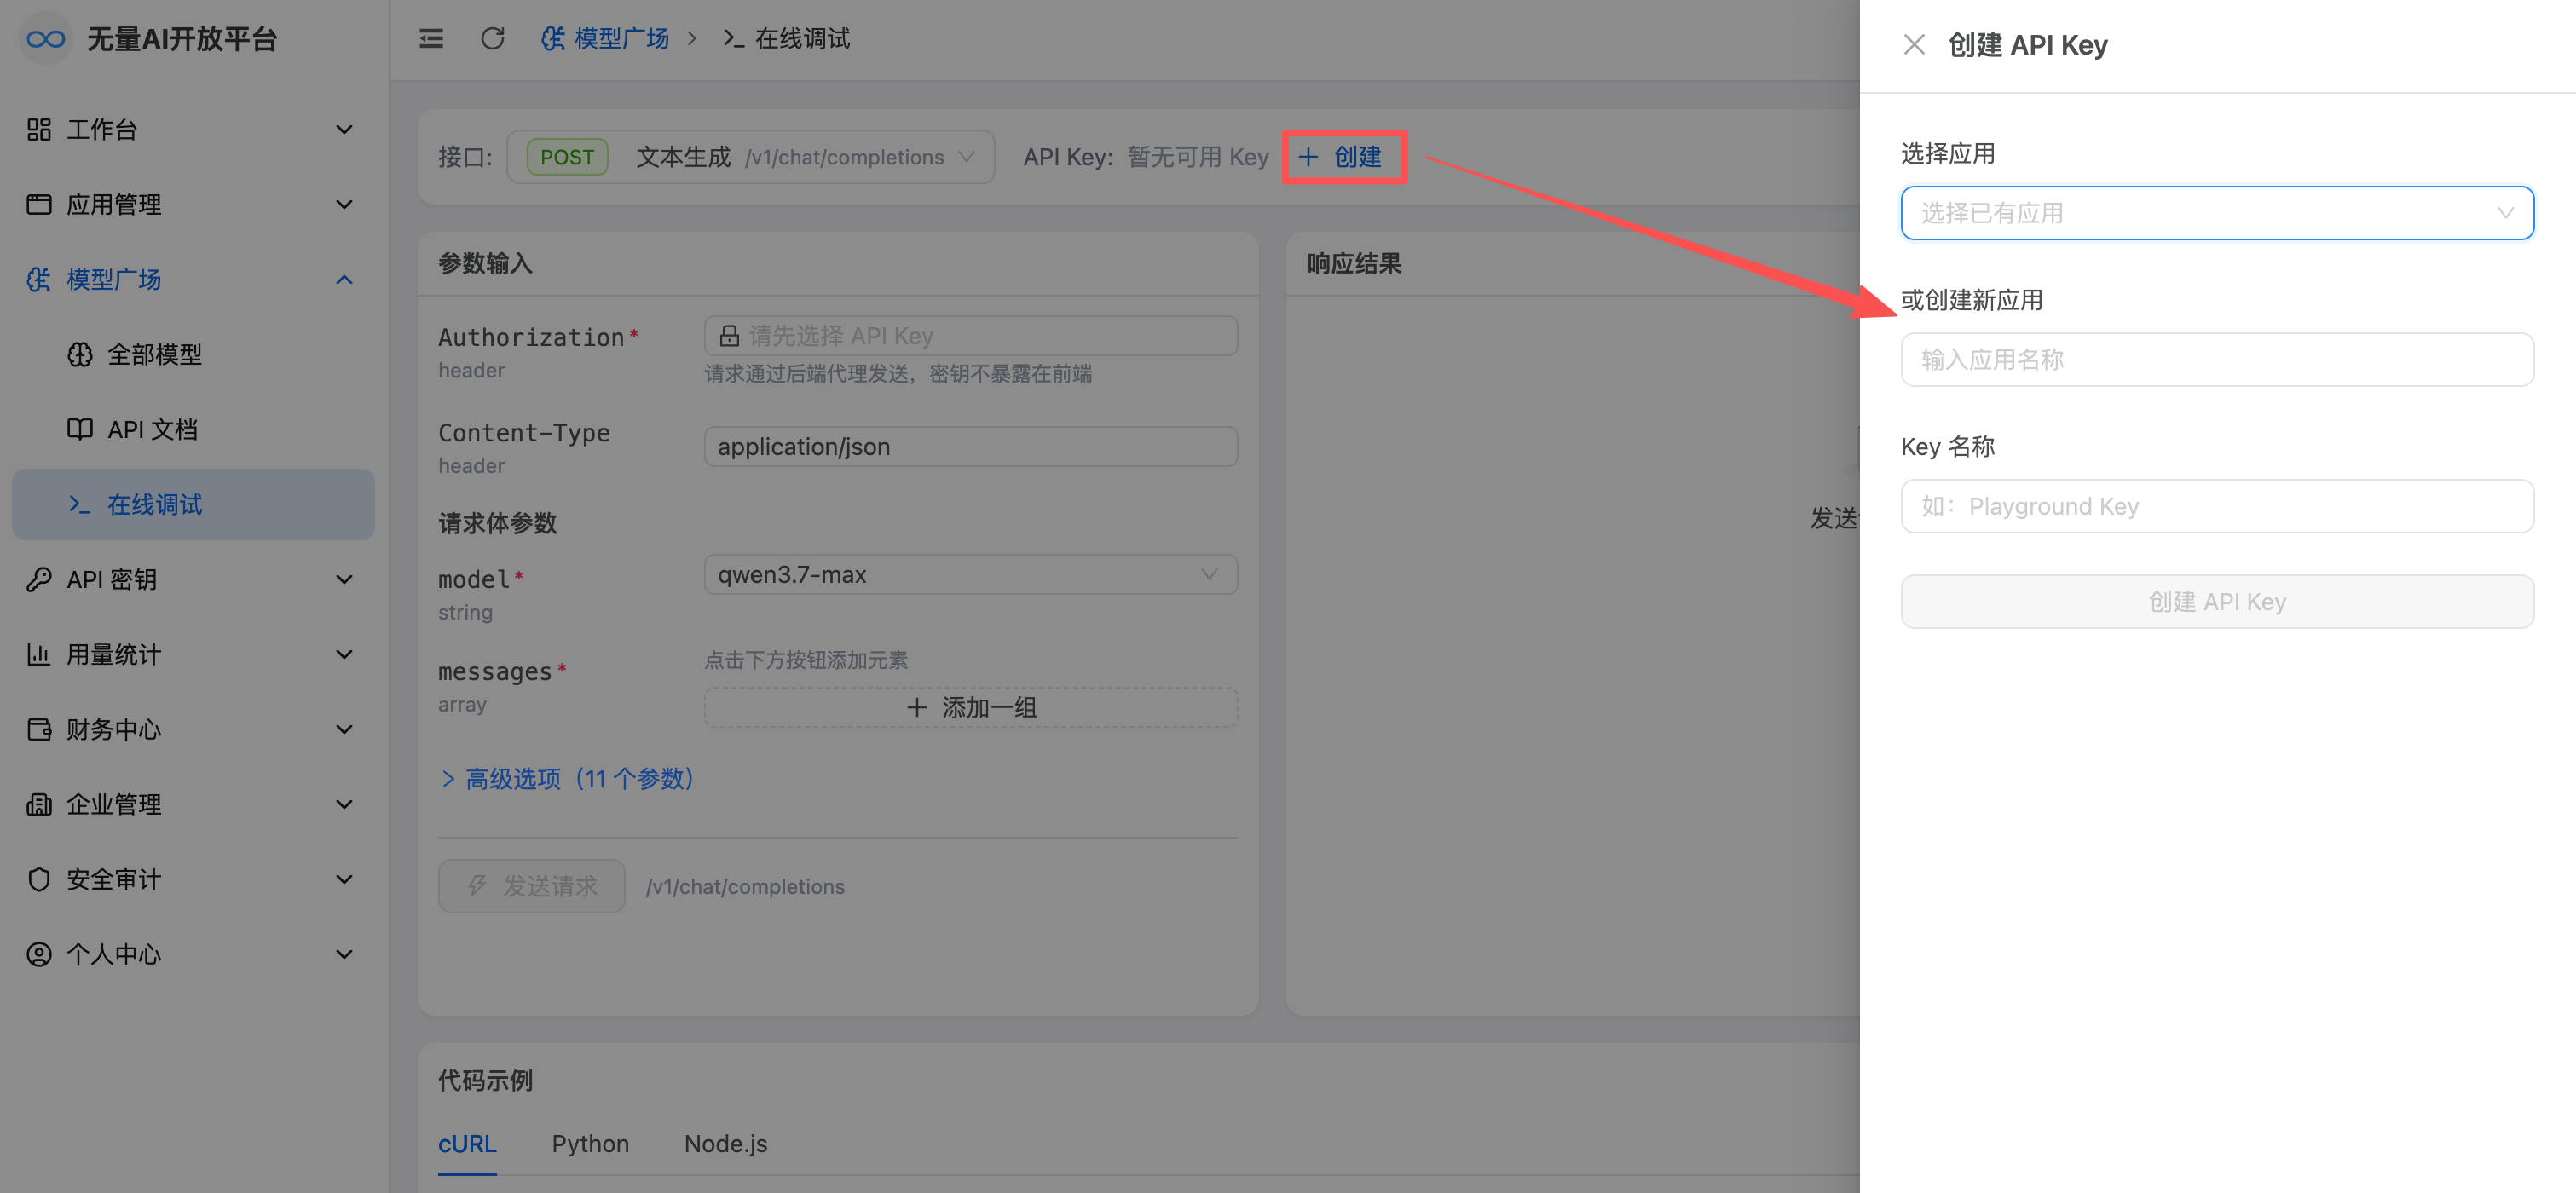Click the 模型广场 sidebar icon
This screenshot has height=1193, width=2576.
[x=39, y=279]
